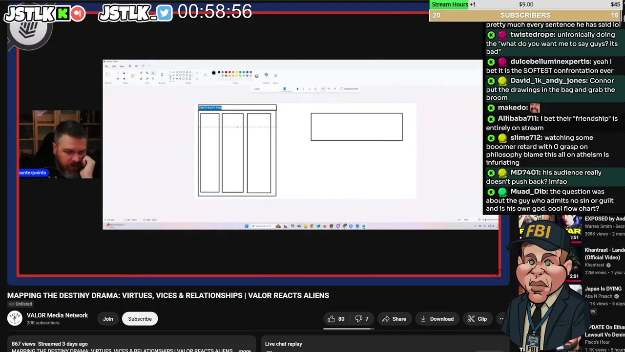Open the View menu in Paint
The width and height of the screenshot is (625, 352).
click(122, 66)
